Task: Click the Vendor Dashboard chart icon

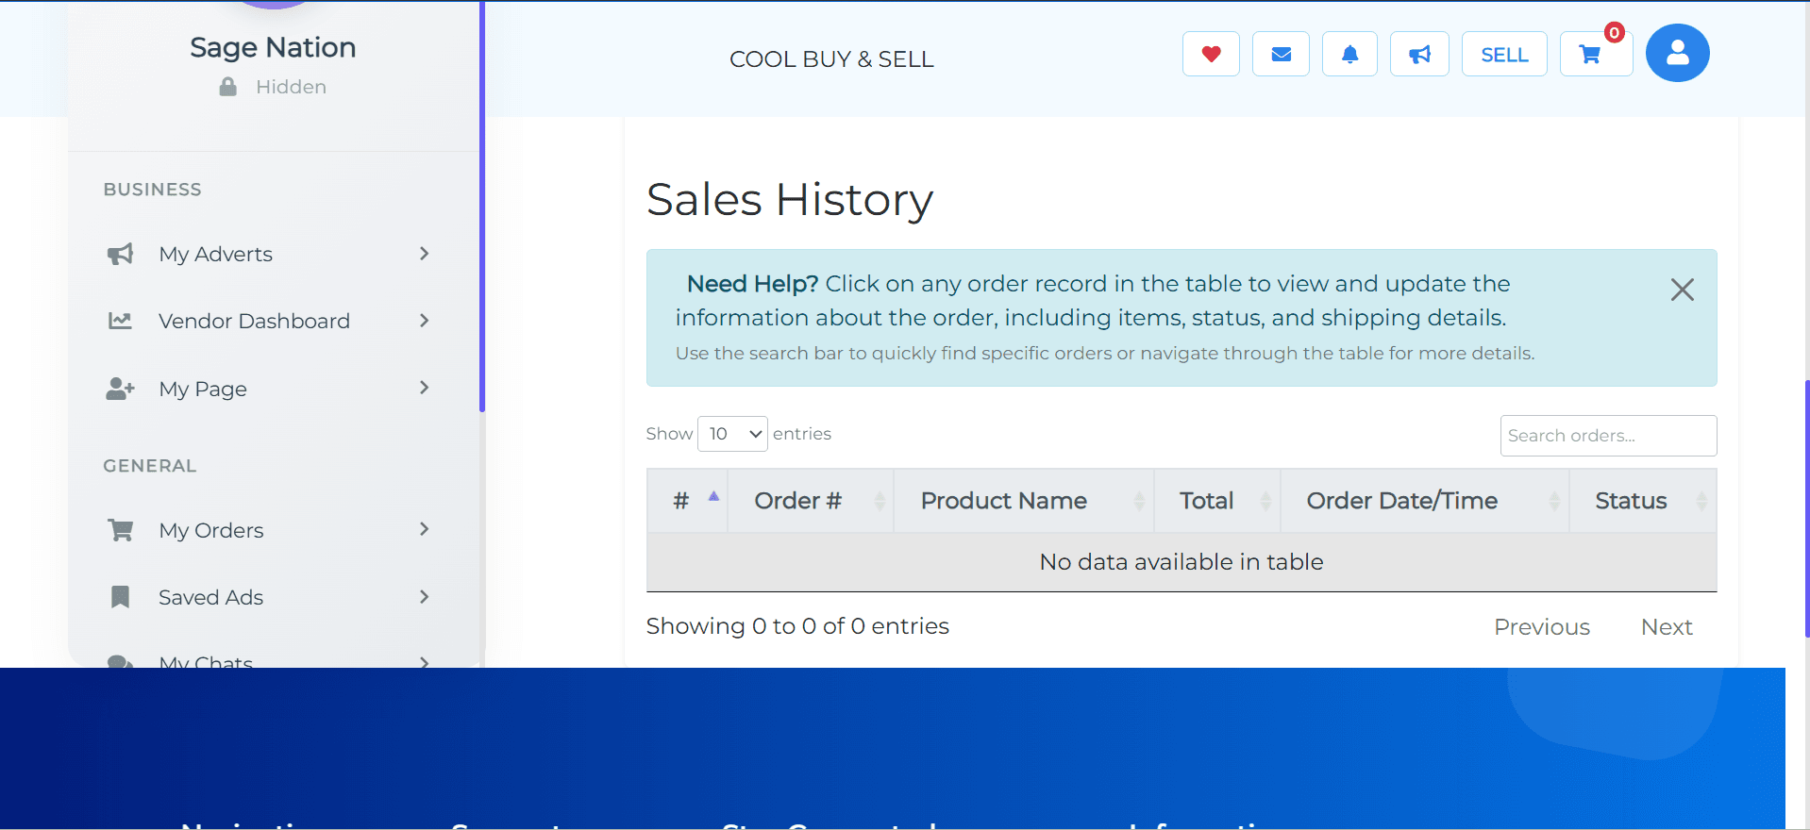Action: 120,321
